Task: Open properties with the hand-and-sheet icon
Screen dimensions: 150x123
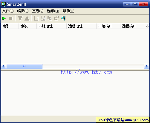Action: pyautogui.click(x=56, y=18)
